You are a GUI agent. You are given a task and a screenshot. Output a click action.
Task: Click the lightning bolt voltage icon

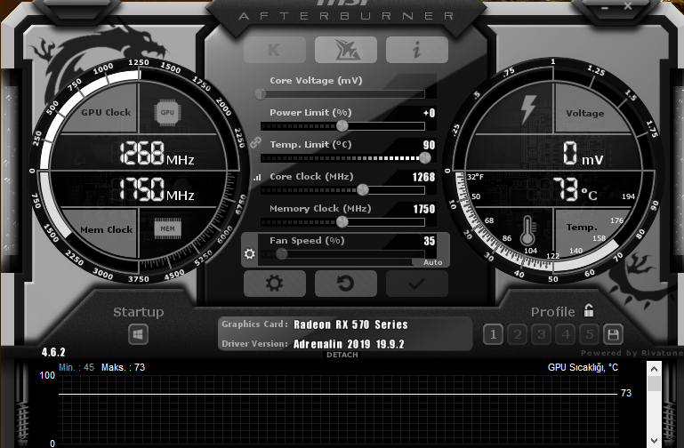coord(528,109)
